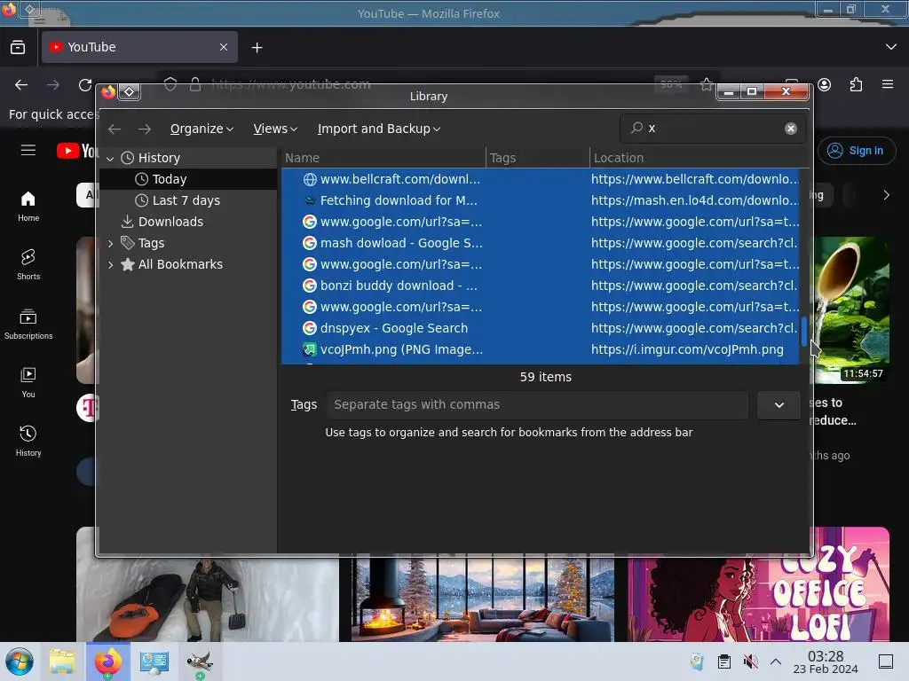The image size is (909, 681).
Task: Select Last 7 days under History
Action: coord(188,200)
